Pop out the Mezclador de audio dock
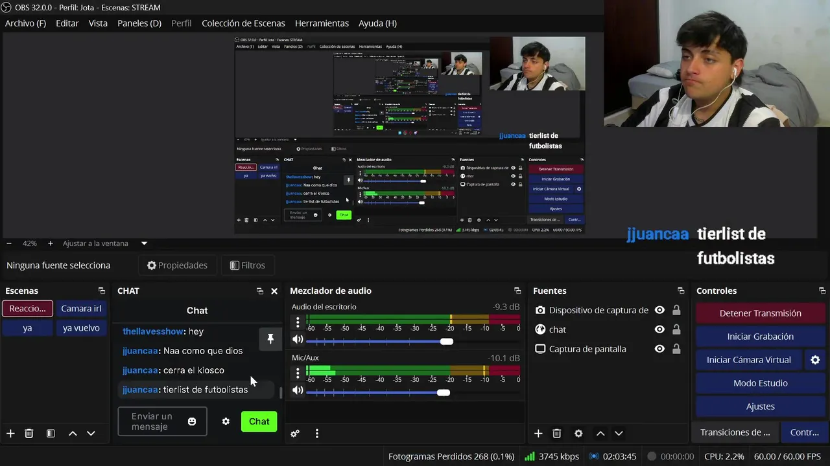The image size is (830, 466). click(517, 291)
